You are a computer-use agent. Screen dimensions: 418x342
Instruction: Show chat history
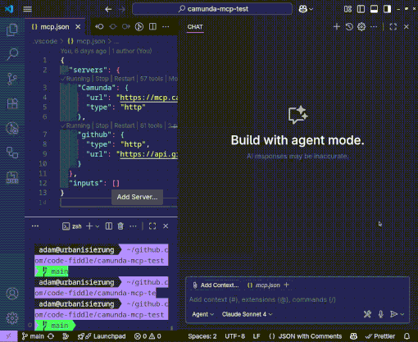[349, 26]
